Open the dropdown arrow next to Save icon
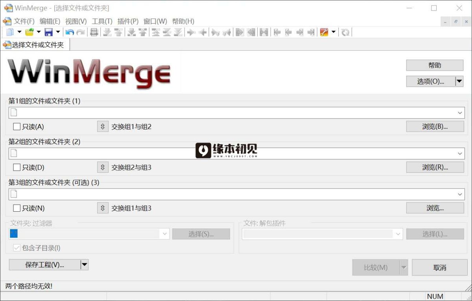 click(58, 32)
